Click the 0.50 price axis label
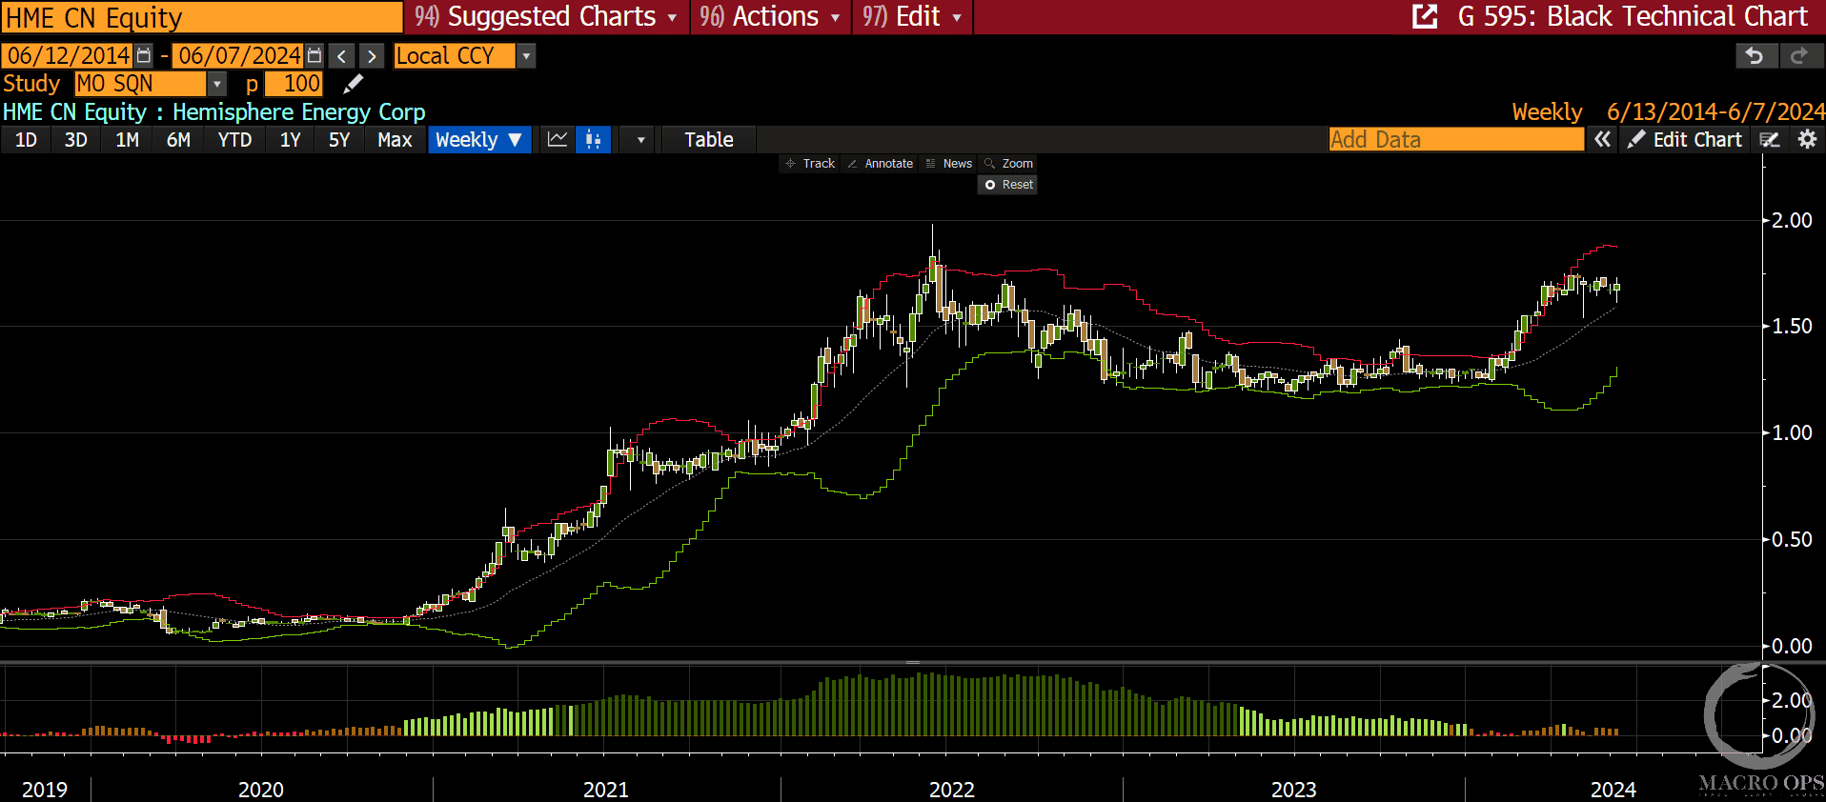 click(x=1792, y=539)
